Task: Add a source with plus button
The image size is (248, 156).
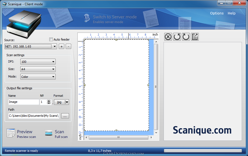Action: (62, 46)
